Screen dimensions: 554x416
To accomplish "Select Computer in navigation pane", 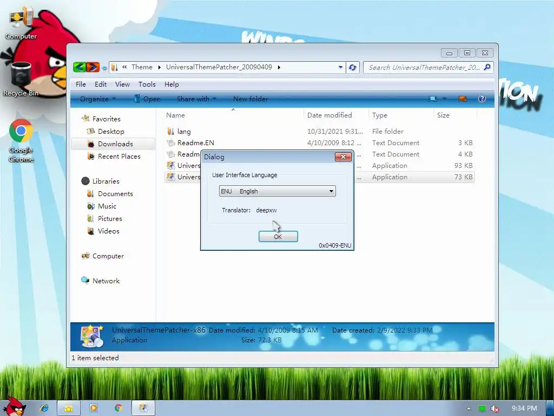I will tap(108, 256).
